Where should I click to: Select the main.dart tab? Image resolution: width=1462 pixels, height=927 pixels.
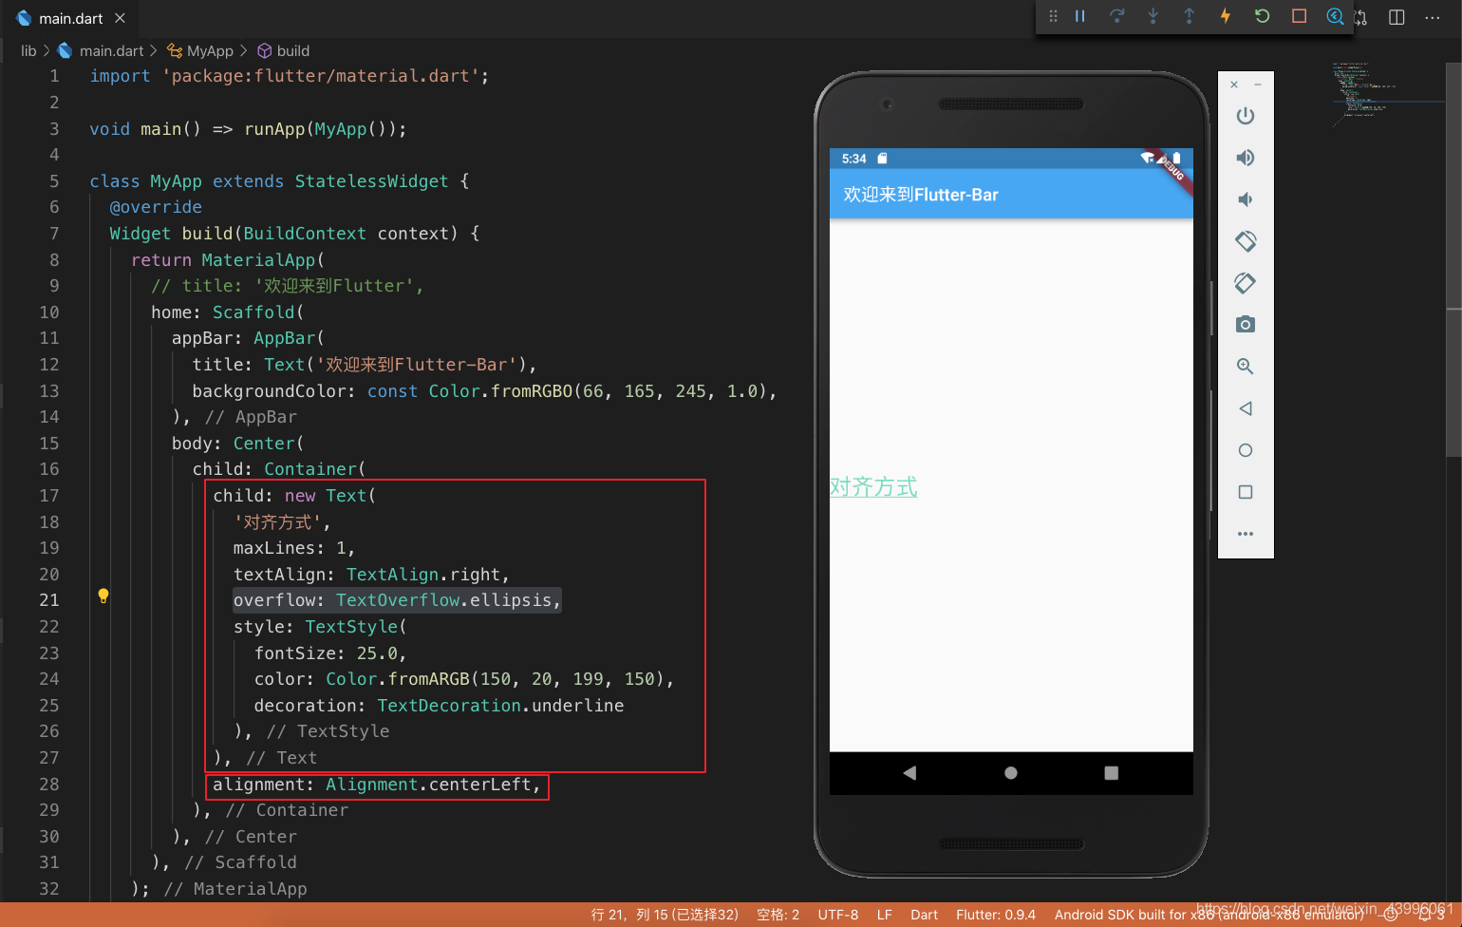tap(70, 18)
